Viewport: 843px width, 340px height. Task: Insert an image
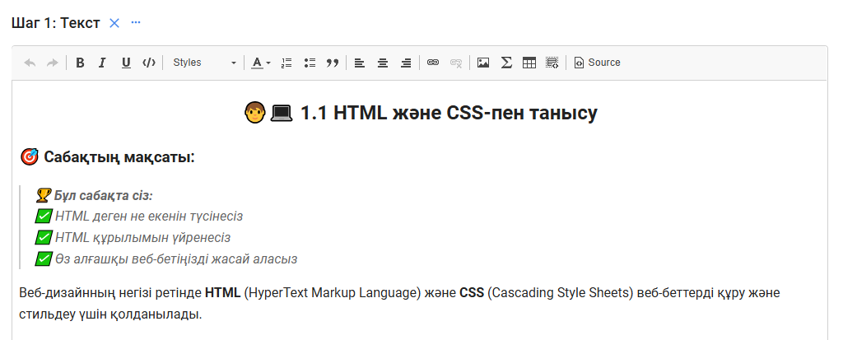click(x=482, y=63)
